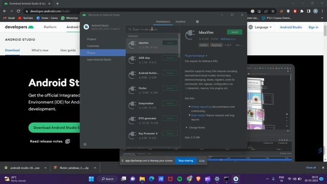Screen dimensions: 327x184
Task: Switch to the Marketplace tab
Action: click(163, 21)
